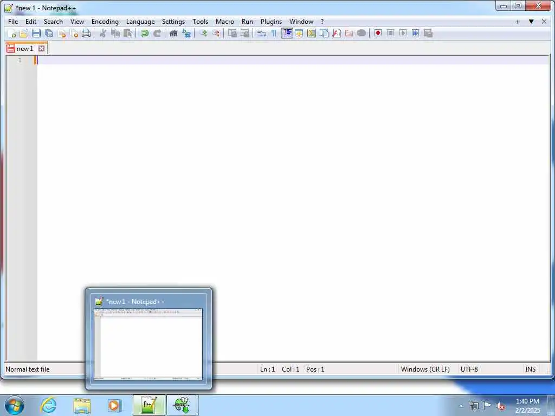The width and height of the screenshot is (555, 416).
Task: Open Windows Explorer folder taskbar icon
Action: [x=82, y=405]
